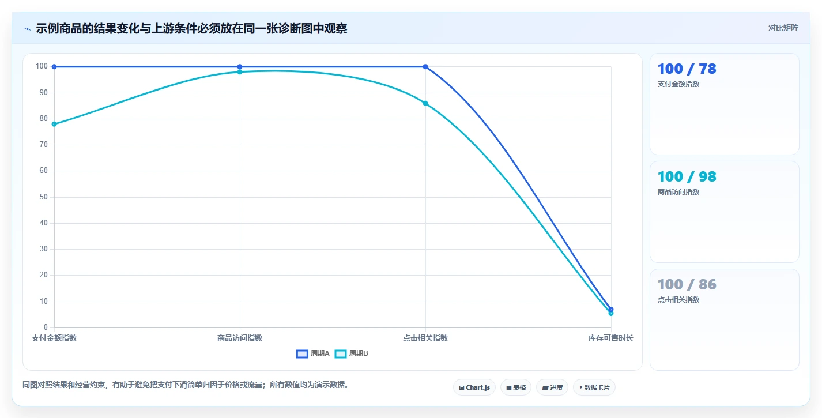This screenshot has width=822, height=418.
Task: Click x-axis label 库存可售时长
Action: (x=610, y=338)
